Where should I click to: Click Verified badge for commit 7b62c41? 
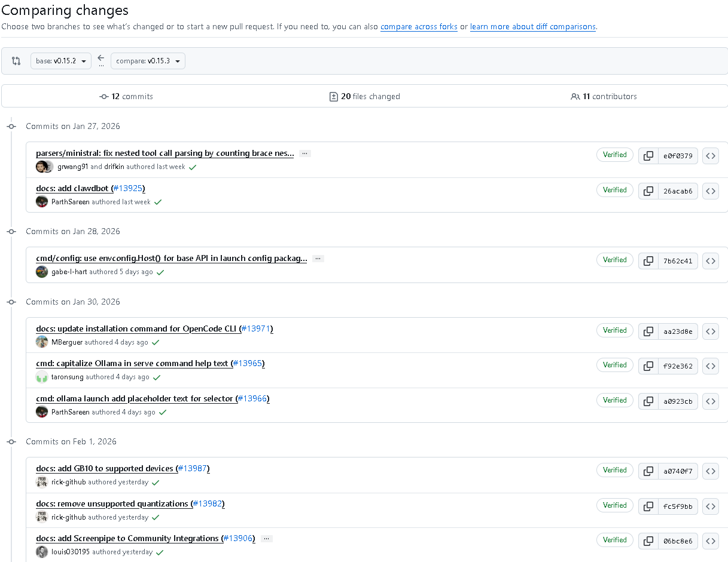pyautogui.click(x=614, y=260)
